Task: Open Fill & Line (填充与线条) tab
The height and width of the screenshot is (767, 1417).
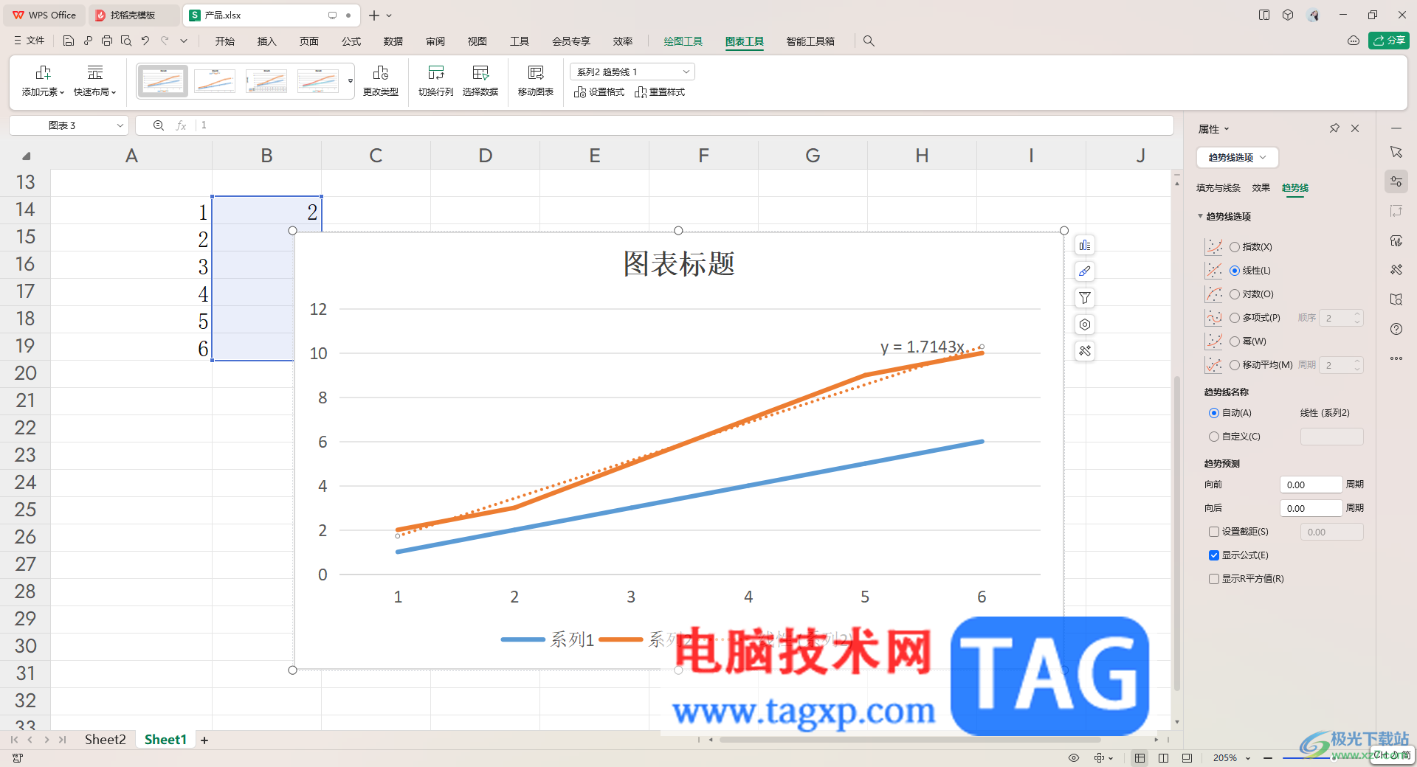Action: [1218, 188]
